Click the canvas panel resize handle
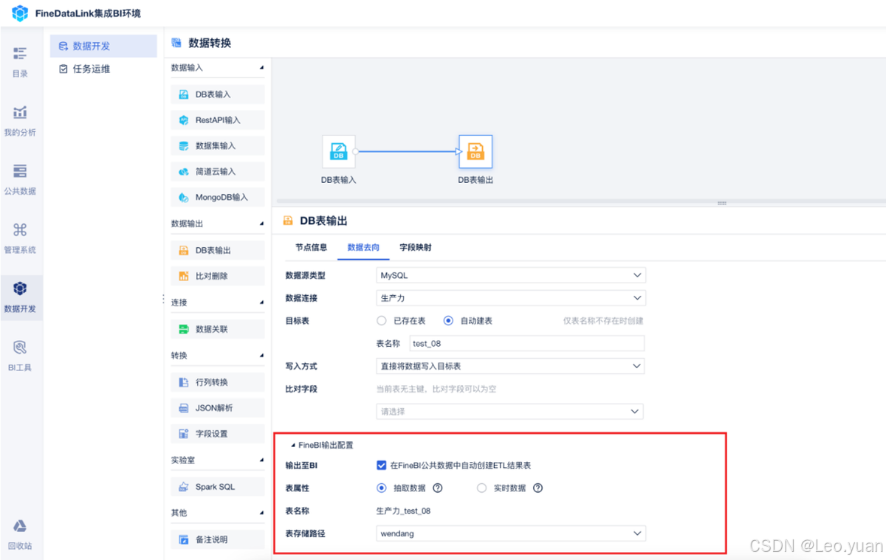The image size is (886, 560). pos(722,204)
